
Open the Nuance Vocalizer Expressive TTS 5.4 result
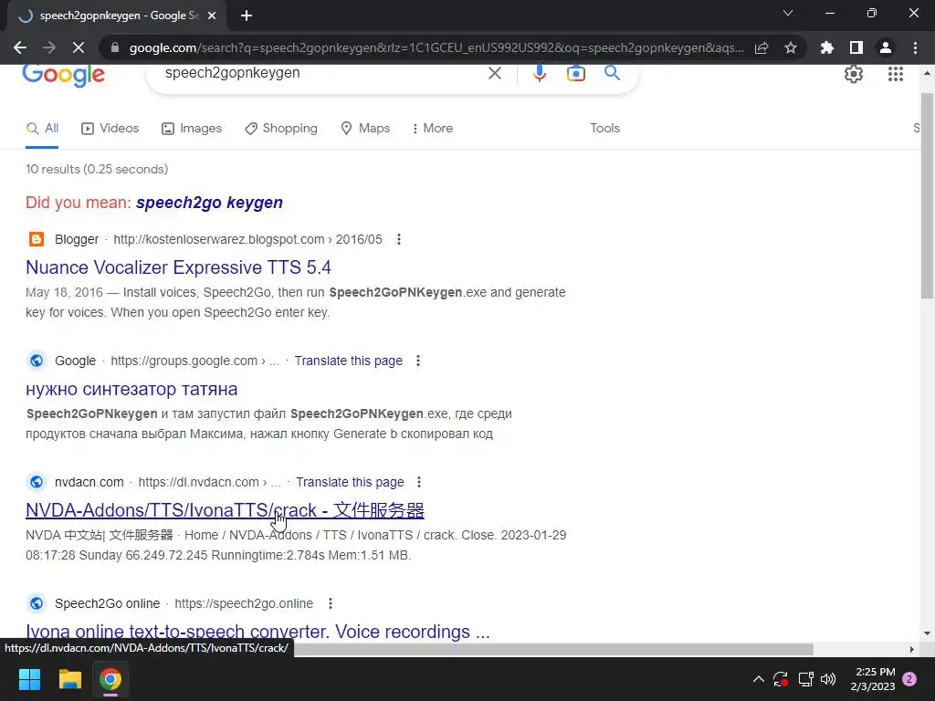coord(178,267)
